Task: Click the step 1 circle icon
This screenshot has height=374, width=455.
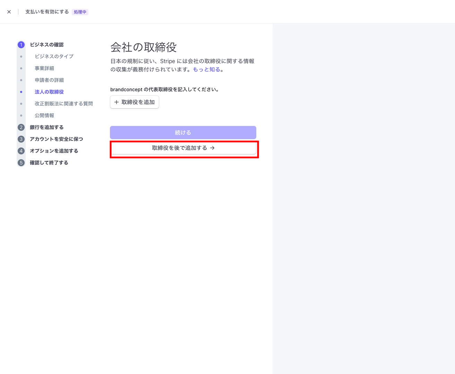Action: [21, 45]
